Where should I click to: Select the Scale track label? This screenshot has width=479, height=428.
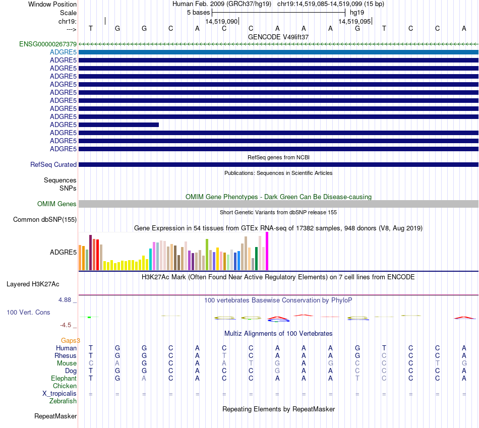pyautogui.click(x=68, y=13)
